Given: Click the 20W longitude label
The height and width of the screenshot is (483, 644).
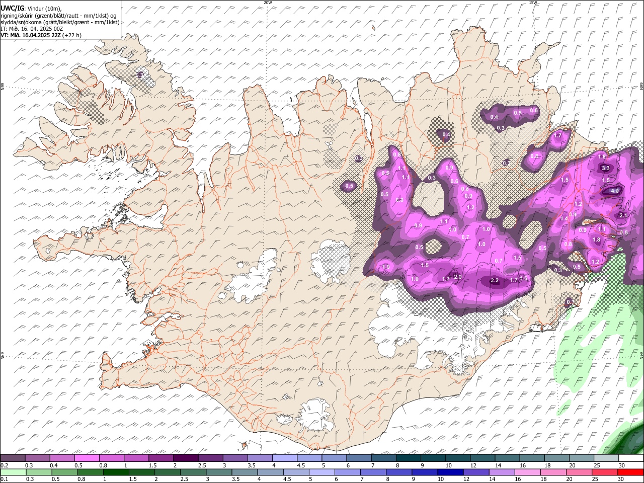Looking at the screenshot, I should [268, 3].
